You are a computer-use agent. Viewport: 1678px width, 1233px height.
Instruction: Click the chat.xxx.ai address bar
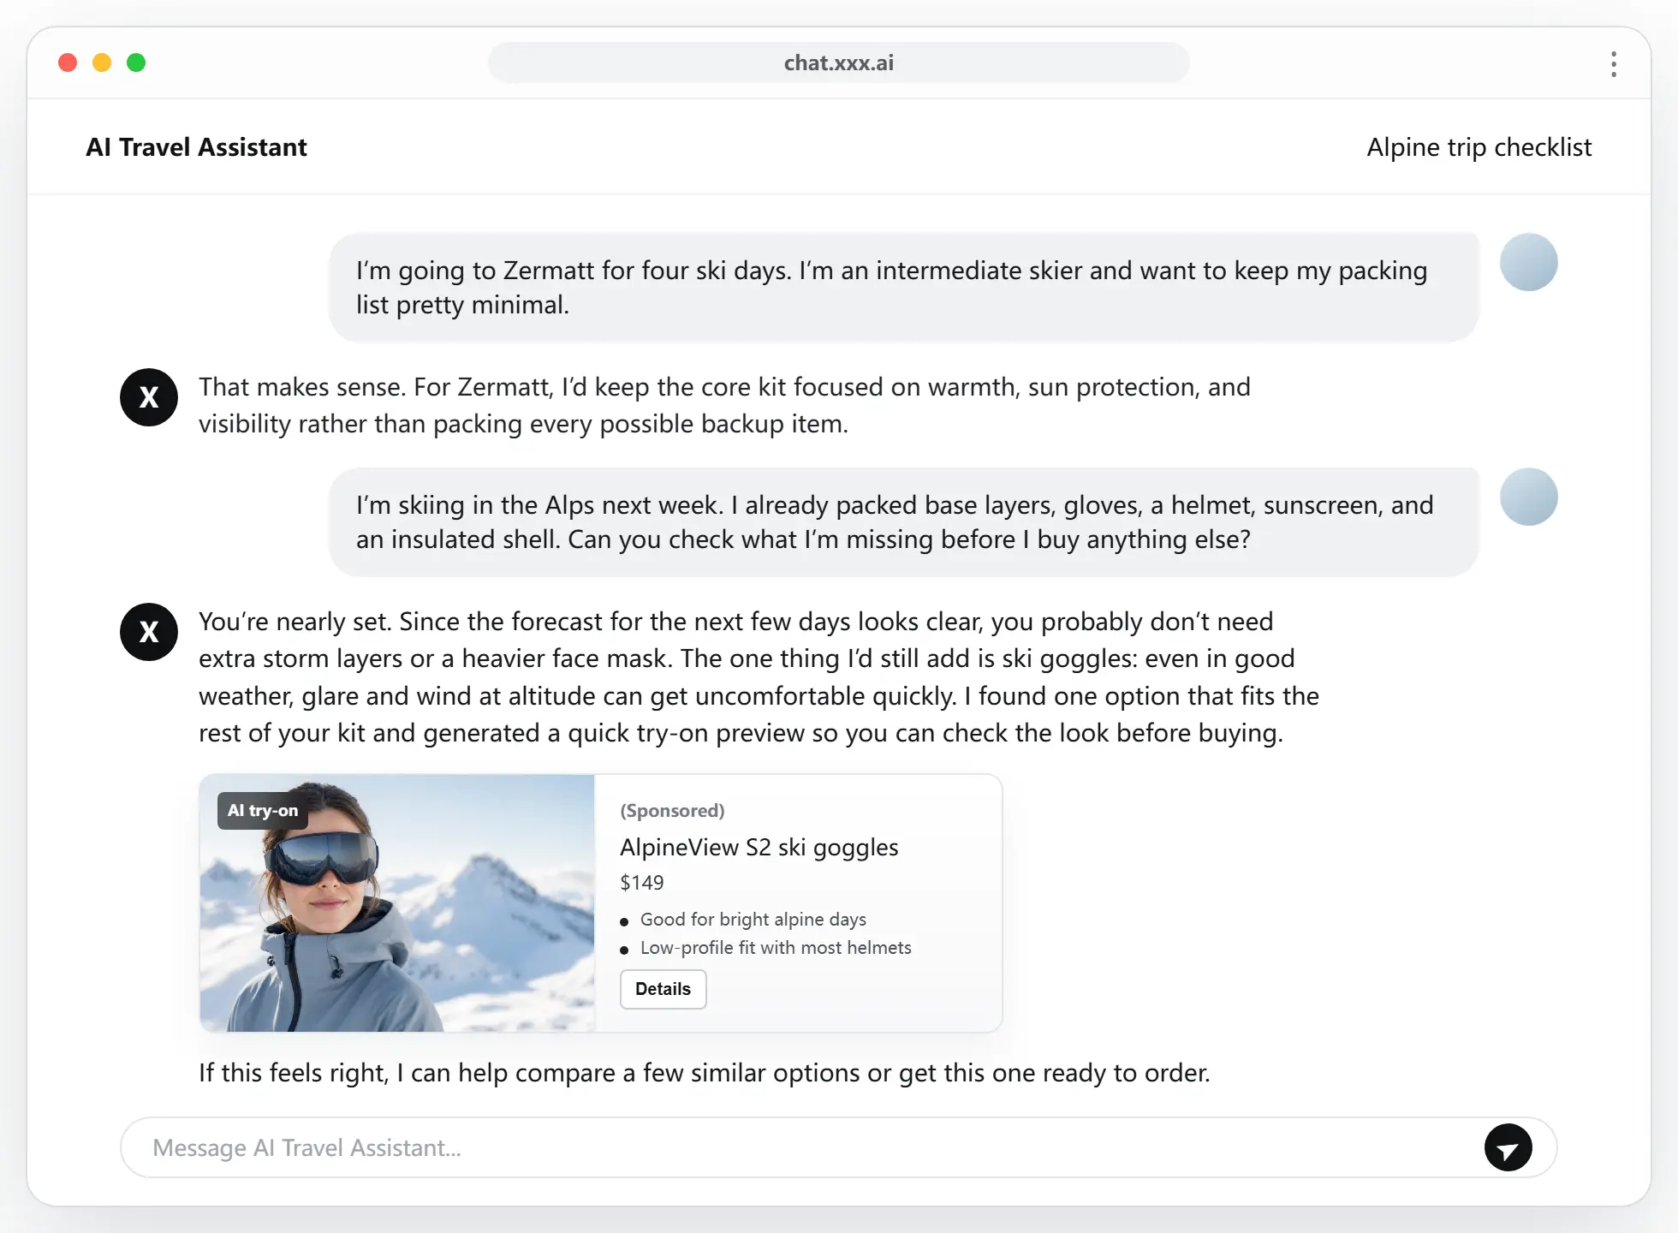tap(839, 63)
